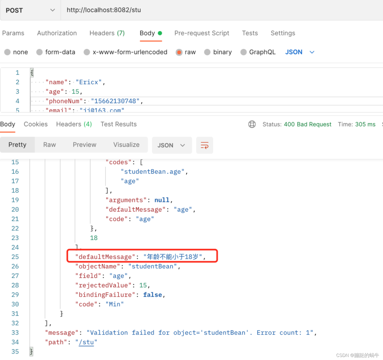The image size is (383, 360).
Task: Click the "Min" code value
Action: pyautogui.click(x=114, y=304)
